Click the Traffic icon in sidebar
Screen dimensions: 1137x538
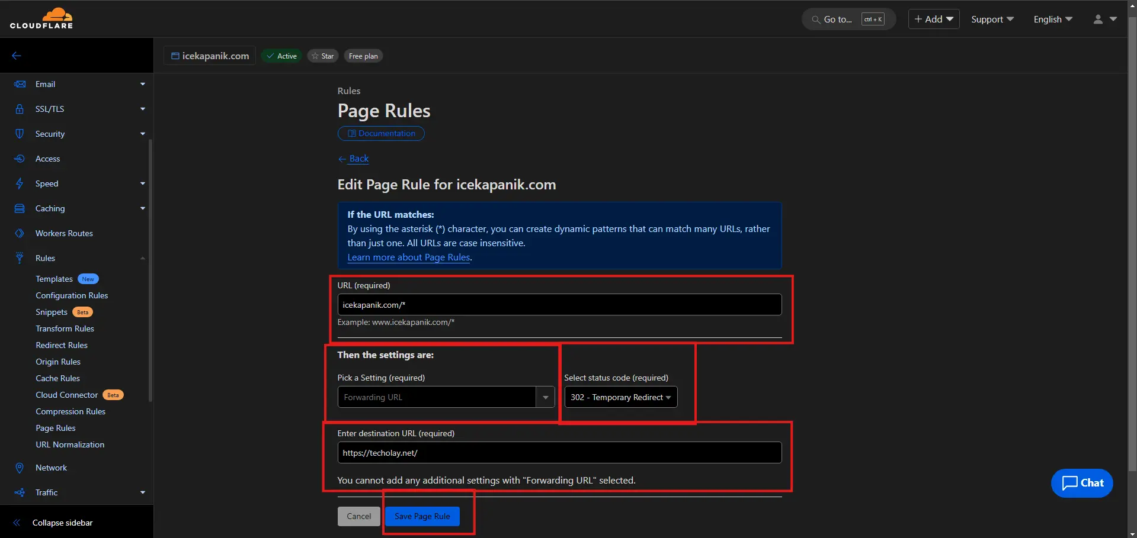20,492
